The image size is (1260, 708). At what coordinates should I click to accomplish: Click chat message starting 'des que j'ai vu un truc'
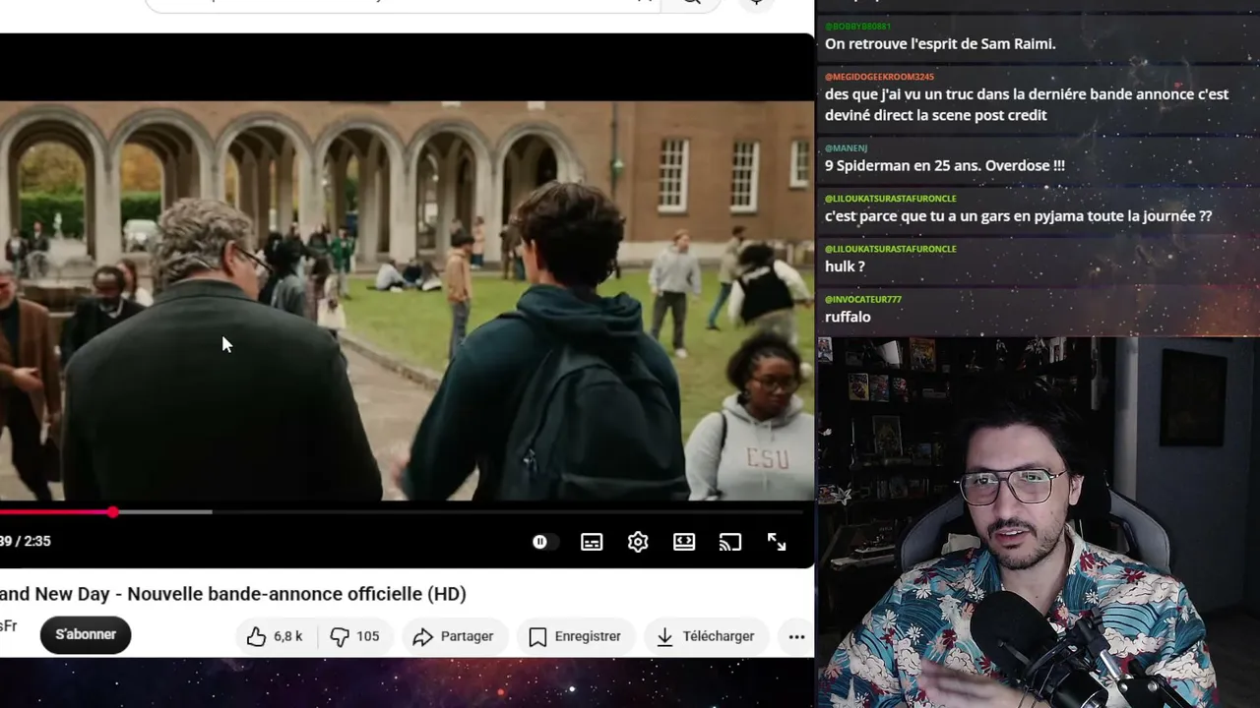(x=1027, y=105)
